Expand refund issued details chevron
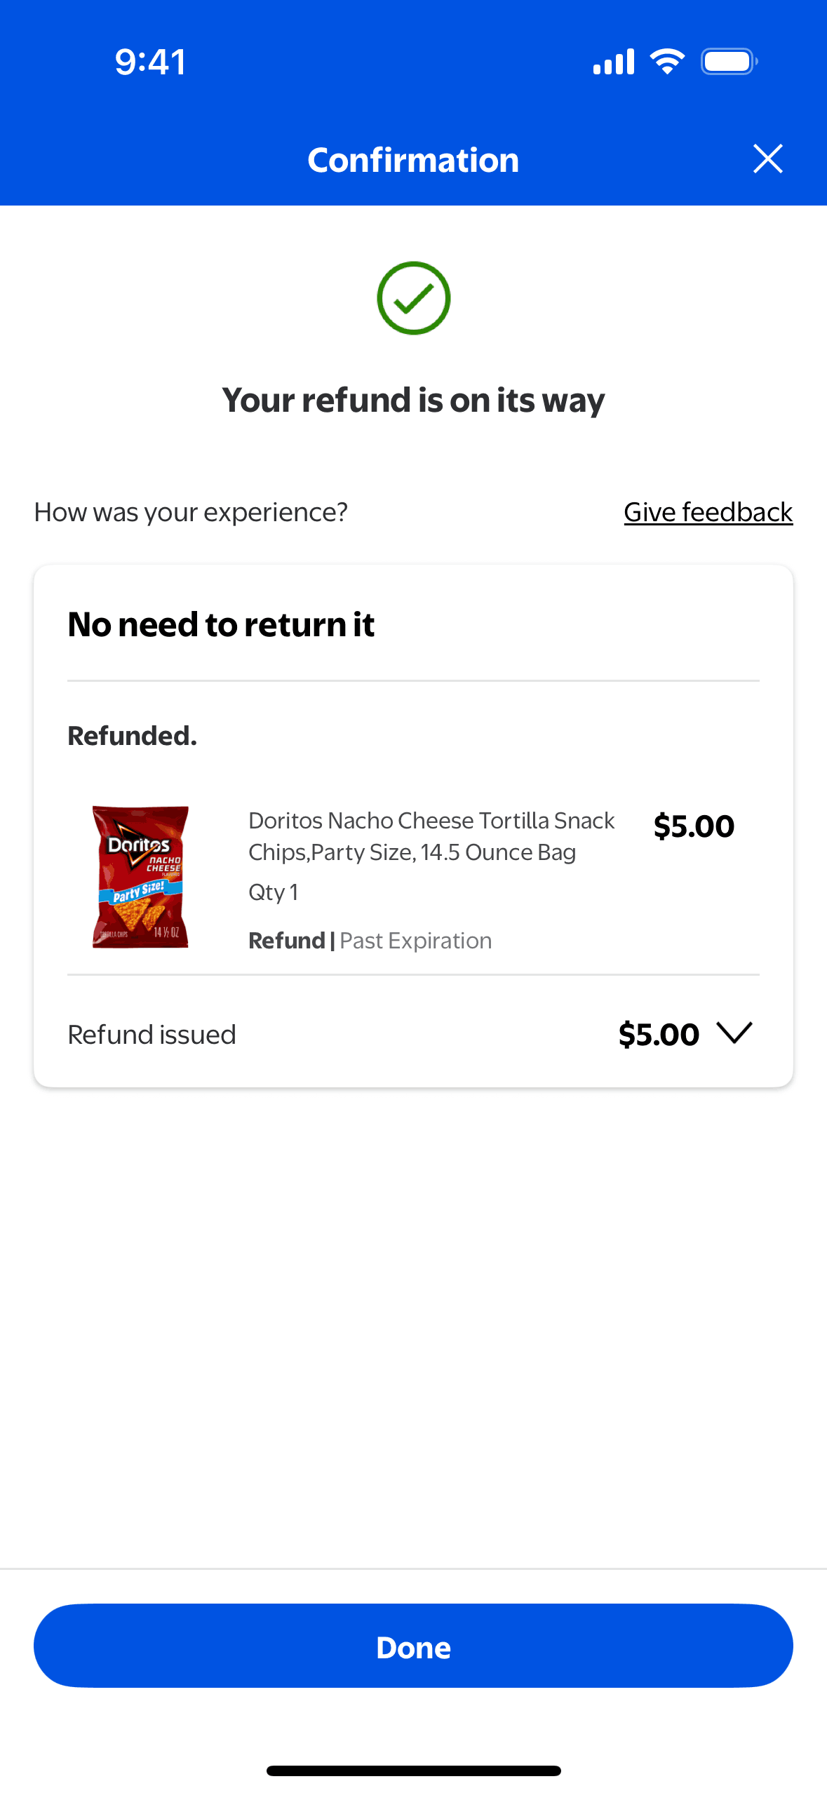The height and width of the screenshot is (1793, 827). coord(734,1033)
